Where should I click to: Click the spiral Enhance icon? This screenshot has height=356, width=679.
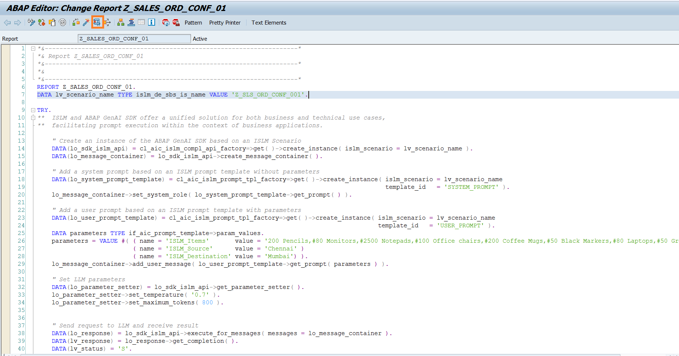tap(63, 23)
